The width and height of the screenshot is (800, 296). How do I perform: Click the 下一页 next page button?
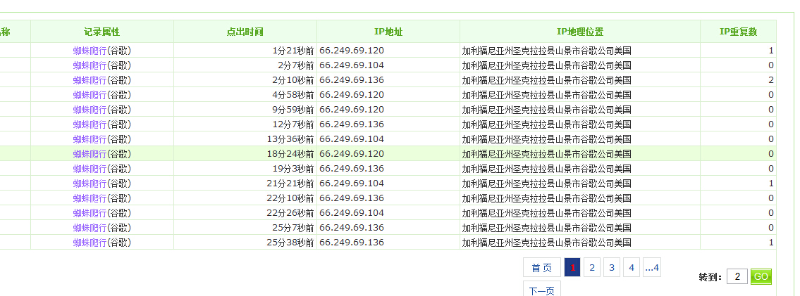tap(542, 290)
